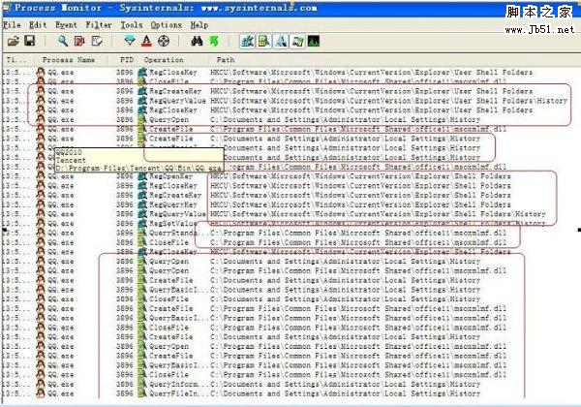Open the Help menu
The image size is (581, 407).
pos(199,25)
